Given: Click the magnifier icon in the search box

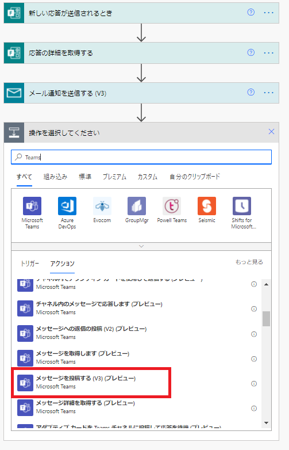Looking at the screenshot, I should tap(18, 157).
